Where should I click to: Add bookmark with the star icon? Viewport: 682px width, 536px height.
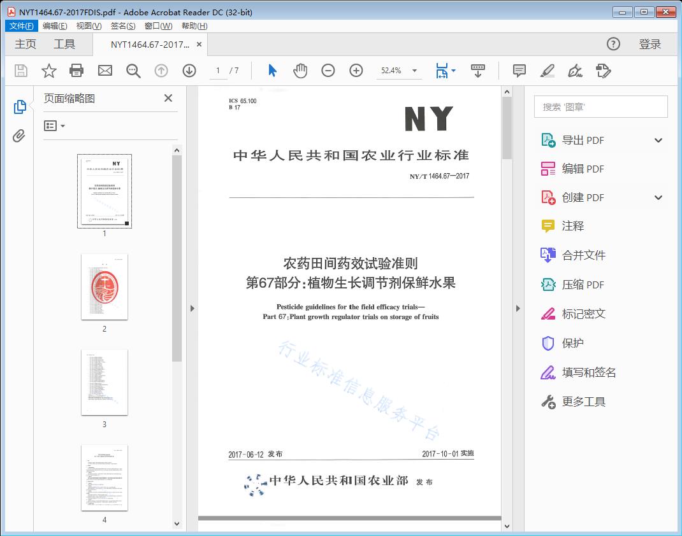(x=49, y=71)
